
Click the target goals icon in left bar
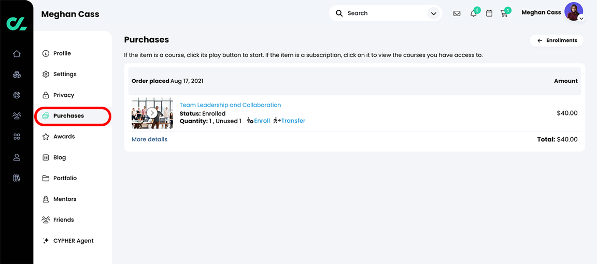17,95
